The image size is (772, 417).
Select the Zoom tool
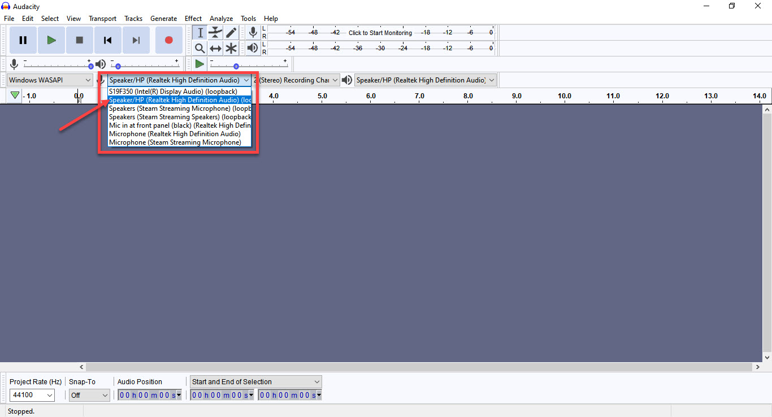[x=199, y=48]
